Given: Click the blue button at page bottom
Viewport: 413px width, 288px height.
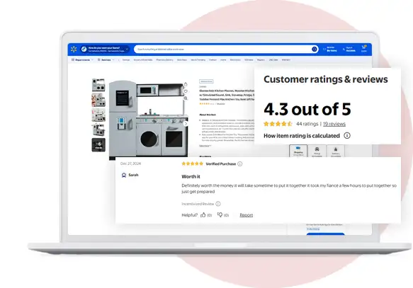Looking at the screenshot, I should click(326, 234).
